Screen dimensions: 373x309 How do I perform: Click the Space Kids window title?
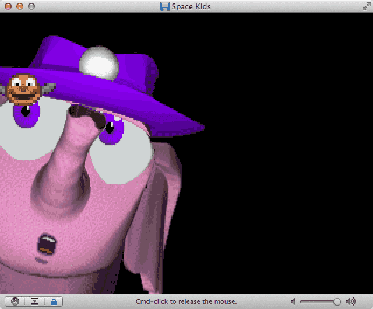click(191, 6)
